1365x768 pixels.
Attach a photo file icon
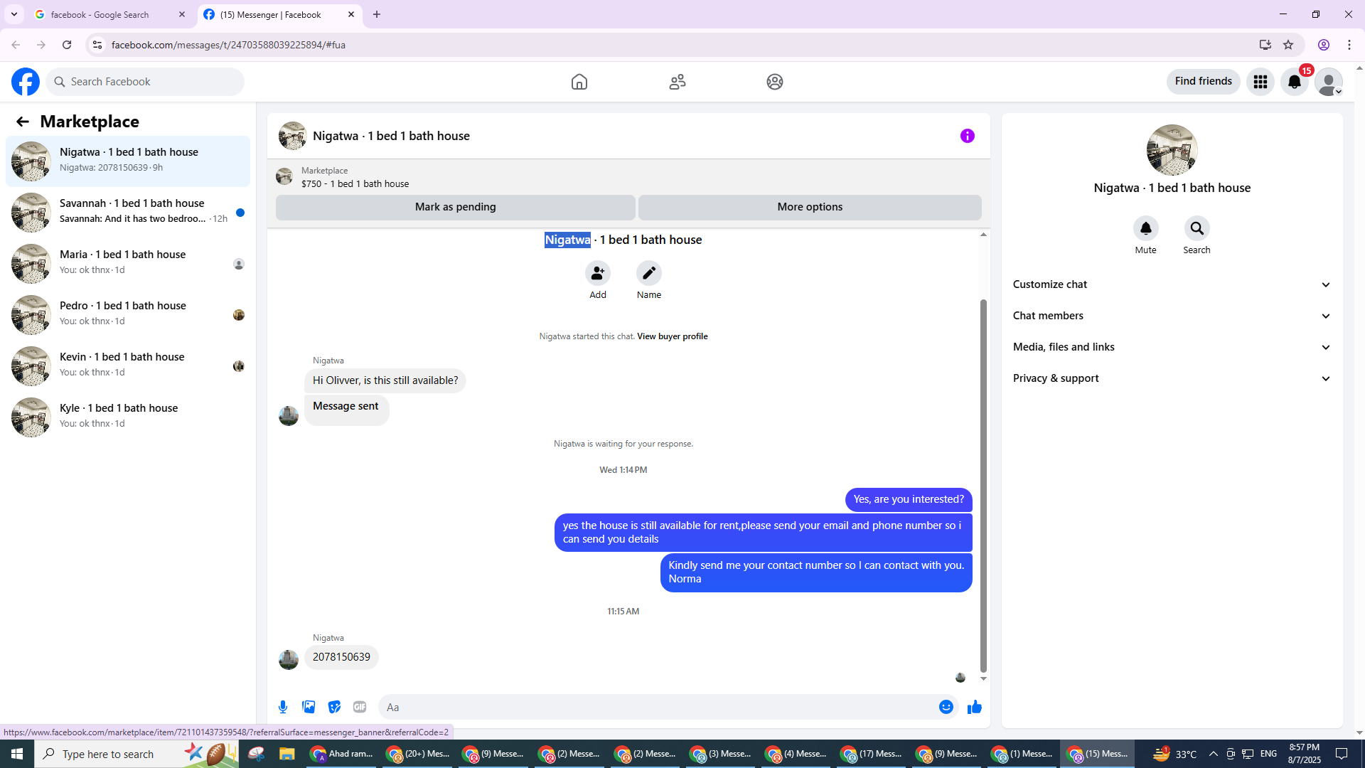309,707
